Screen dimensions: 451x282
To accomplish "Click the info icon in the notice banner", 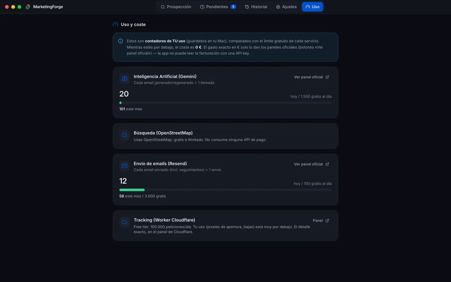I will (x=120, y=41).
